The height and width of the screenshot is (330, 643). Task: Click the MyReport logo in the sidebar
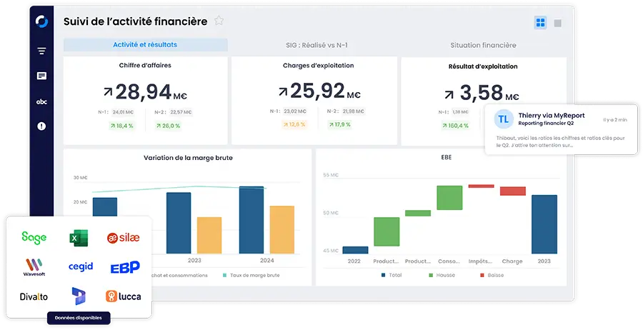point(41,21)
